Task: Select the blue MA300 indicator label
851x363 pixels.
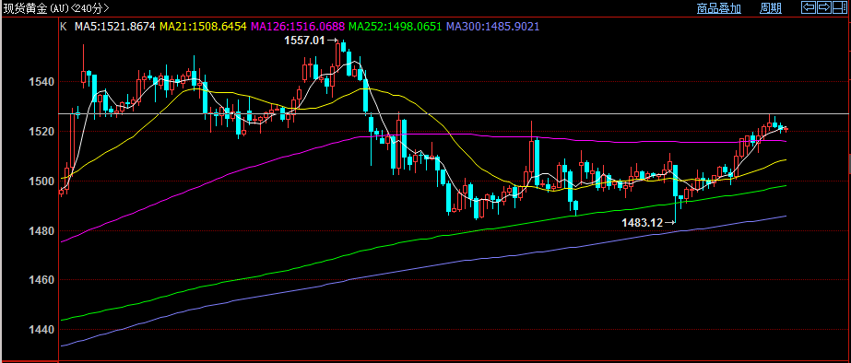Action: coord(492,26)
